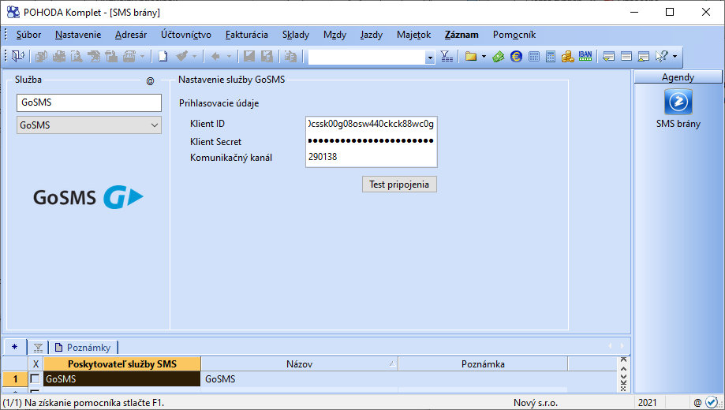Image resolution: width=725 pixels, height=410 pixels.
Task: Expand the folder icon dropdown arrow
Action: point(484,57)
